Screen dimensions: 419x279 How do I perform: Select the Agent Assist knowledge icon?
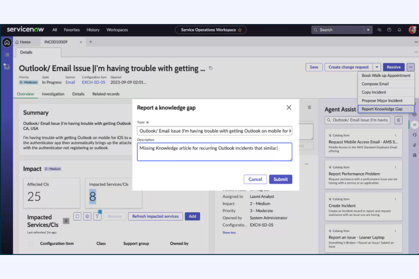pyautogui.click(x=414, y=125)
